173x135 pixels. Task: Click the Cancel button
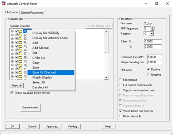click(x=32, y=127)
